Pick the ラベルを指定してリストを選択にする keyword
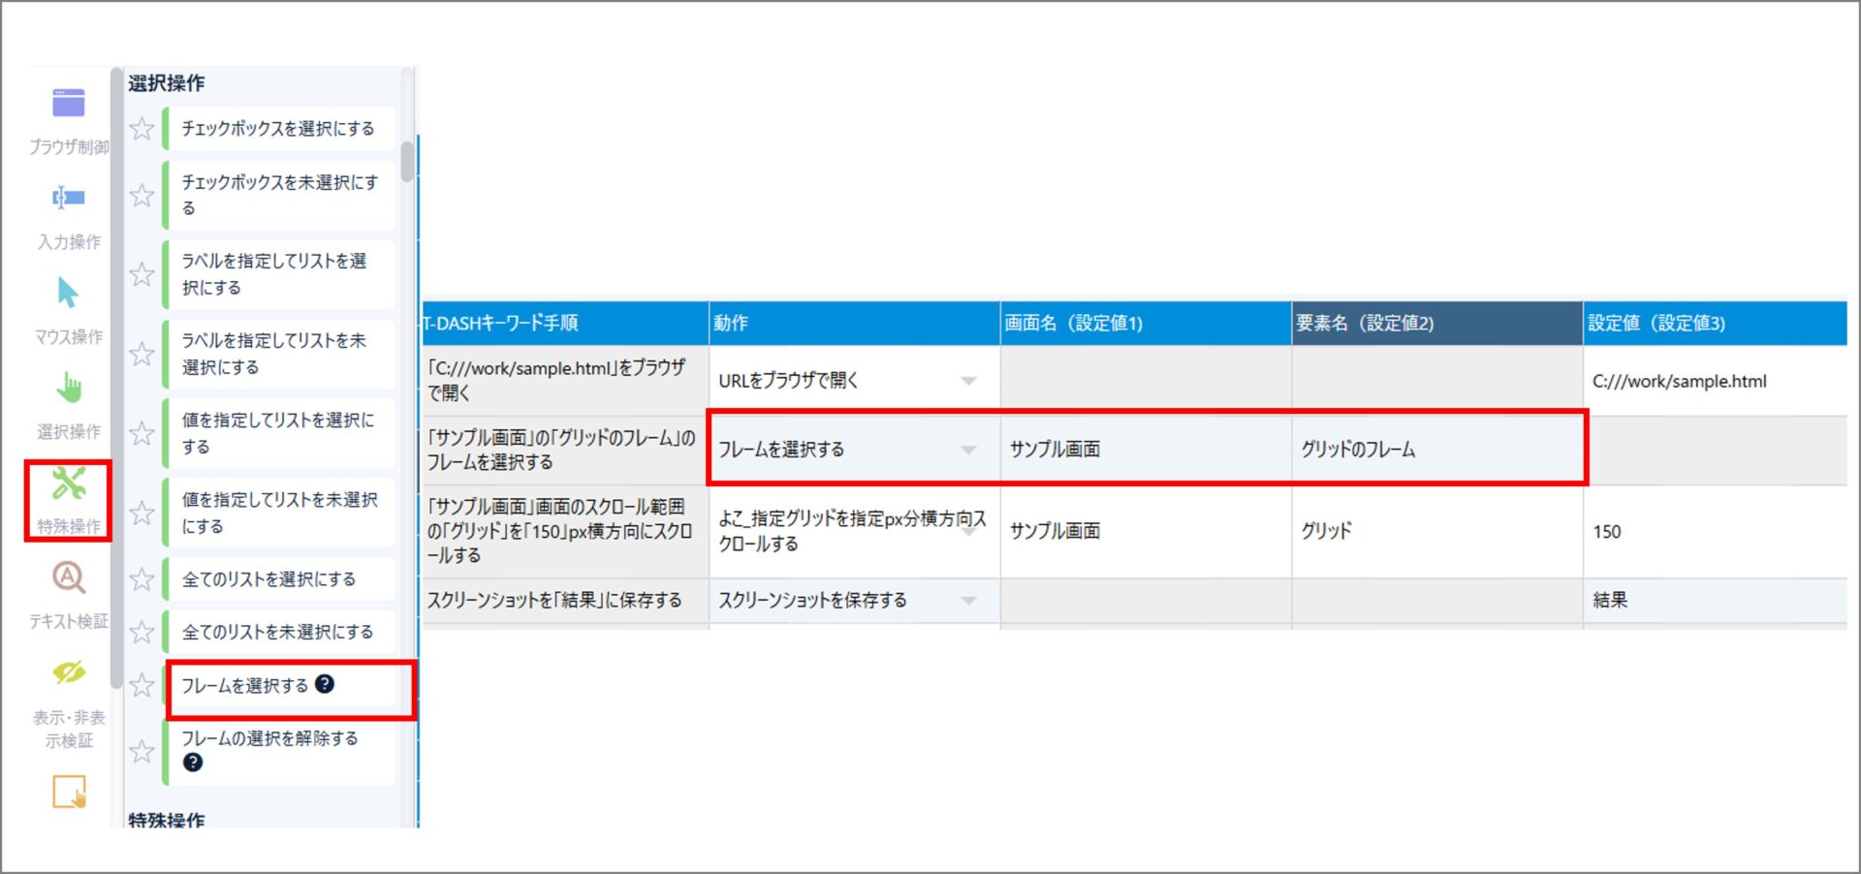Viewport: 1861px width, 874px height. pos(274,274)
